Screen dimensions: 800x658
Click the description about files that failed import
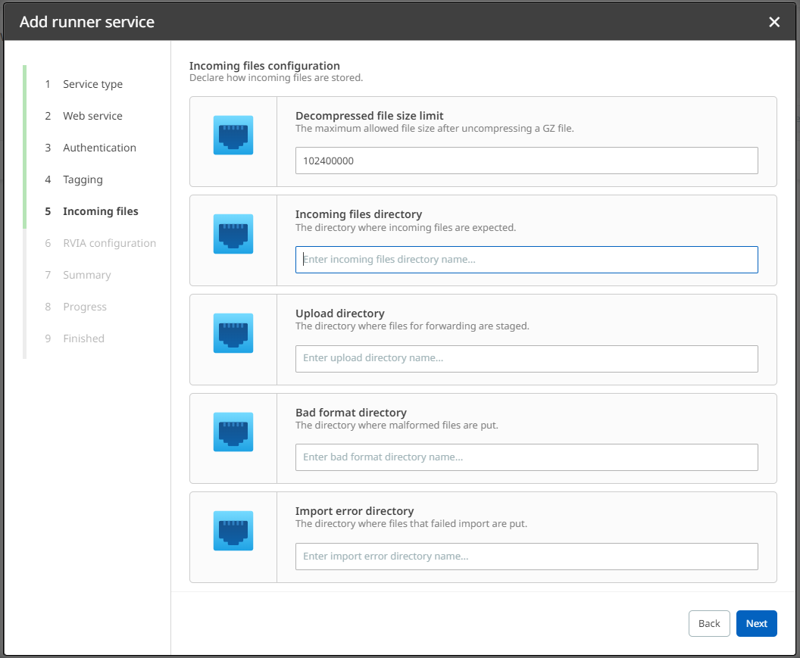[411, 524]
